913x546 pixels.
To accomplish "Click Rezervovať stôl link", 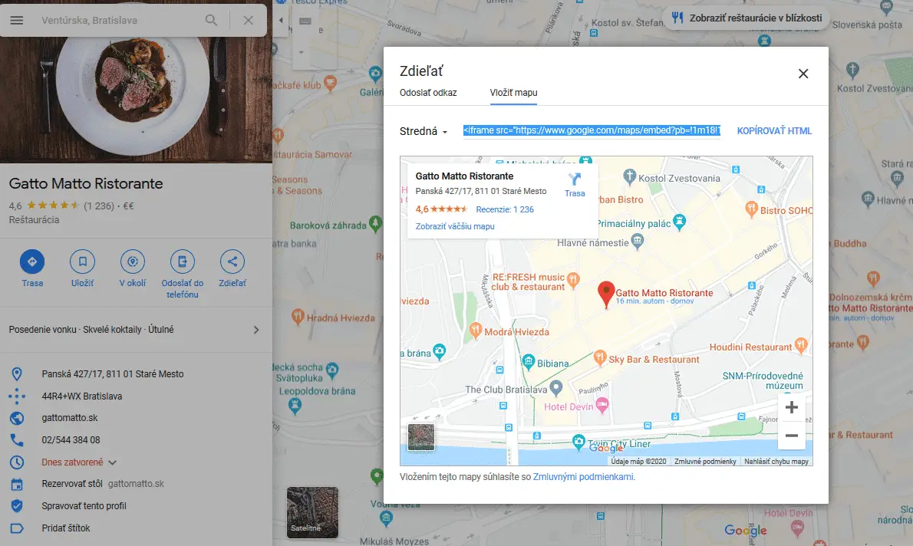I will (x=72, y=484).
